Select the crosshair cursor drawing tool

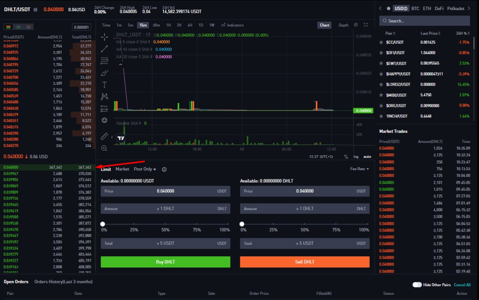(x=104, y=37)
